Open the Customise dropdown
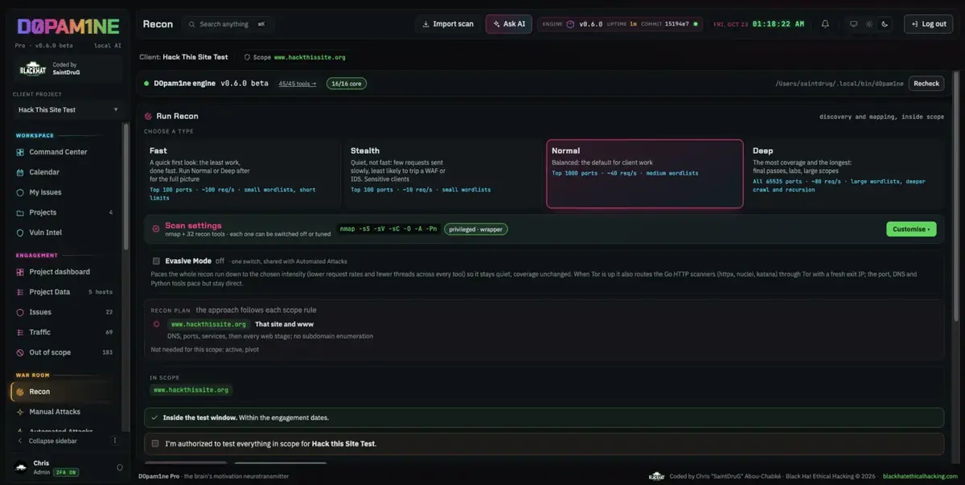Image resolution: width=965 pixels, height=485 pixels. pyautogui.click(x=911, y=229)
